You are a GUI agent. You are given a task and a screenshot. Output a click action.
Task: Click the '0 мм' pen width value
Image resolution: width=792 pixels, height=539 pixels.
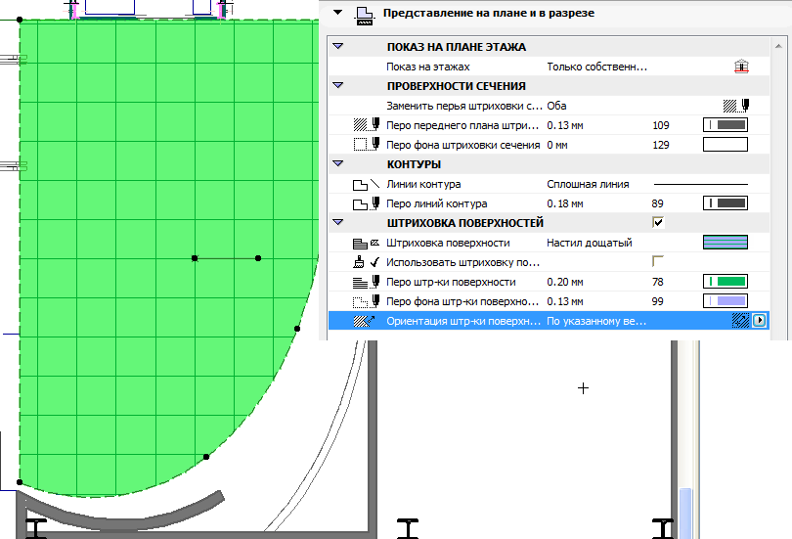click(556, 145)
